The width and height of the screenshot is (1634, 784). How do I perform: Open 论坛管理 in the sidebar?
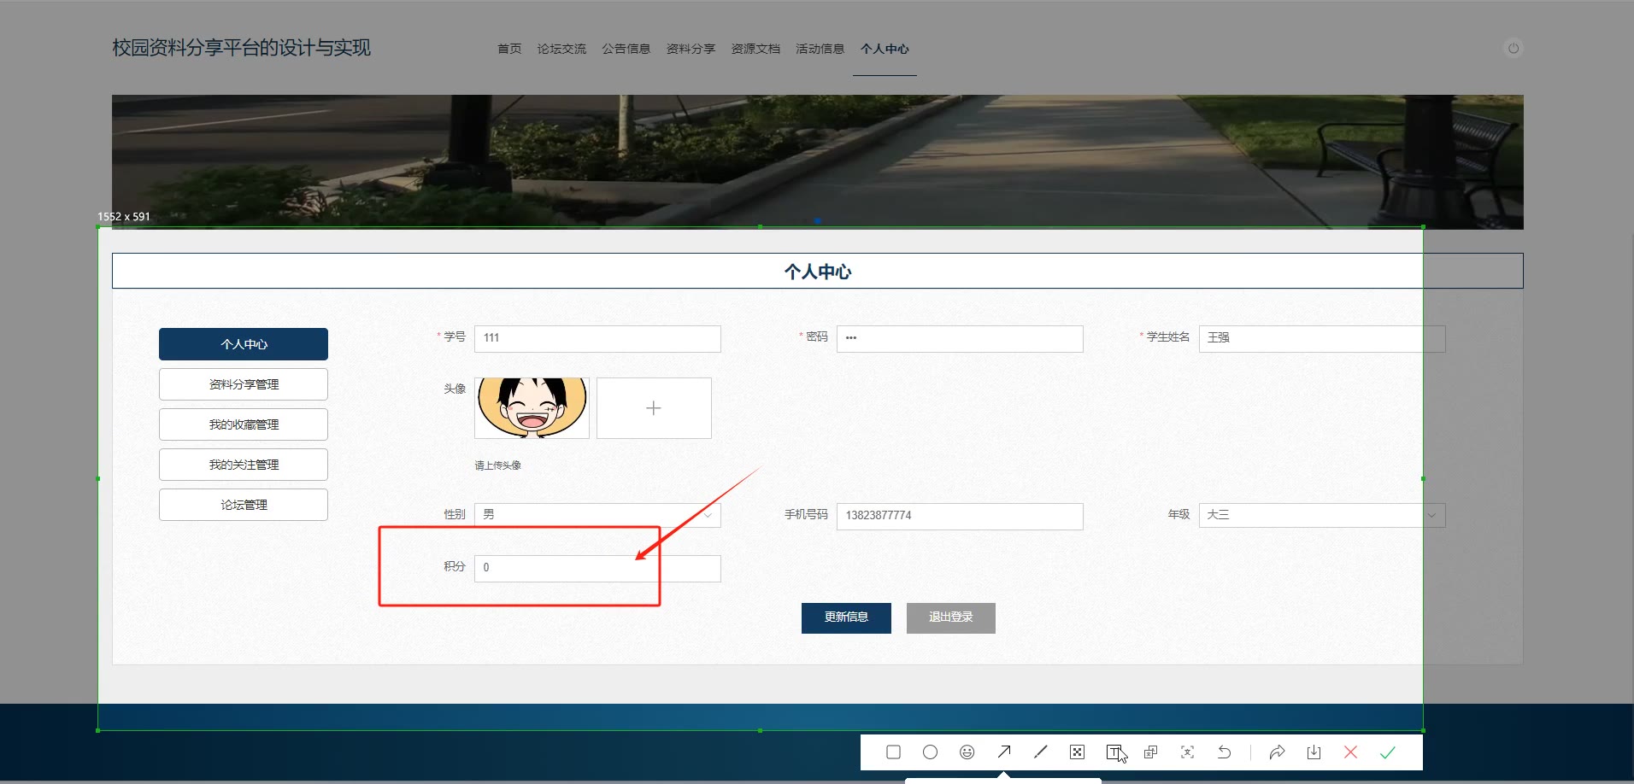pos(244,505)
